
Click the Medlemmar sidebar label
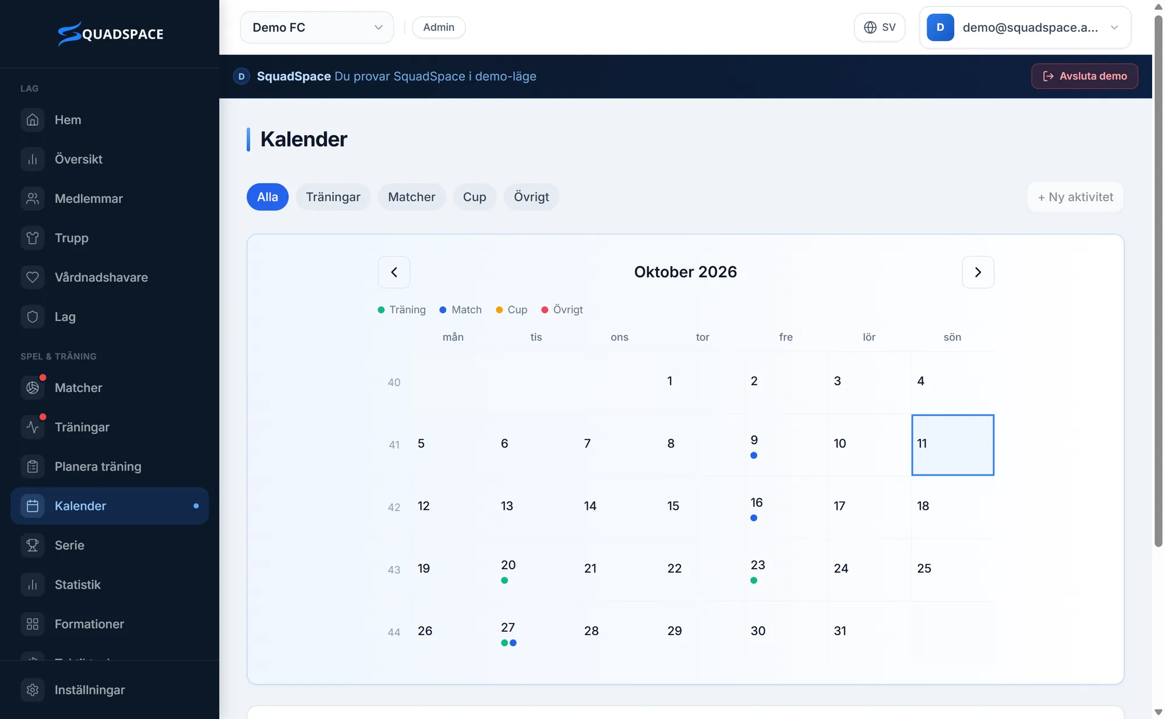click(89, 199)
